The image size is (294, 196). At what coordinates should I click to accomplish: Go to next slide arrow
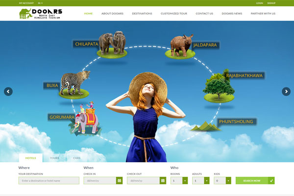[x=286, y=92]
